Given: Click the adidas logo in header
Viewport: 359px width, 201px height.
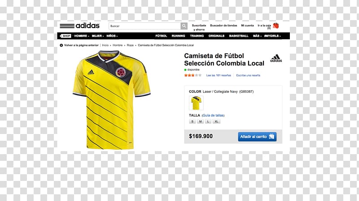Looking at the screenshot, I should 80,25.
